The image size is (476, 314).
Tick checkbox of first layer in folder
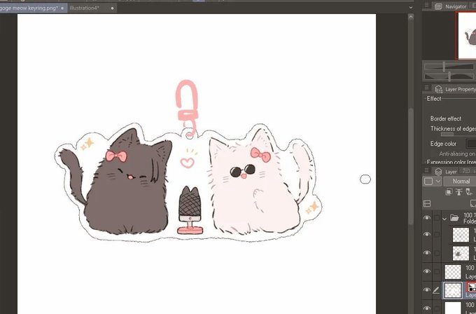click(437, 234)
